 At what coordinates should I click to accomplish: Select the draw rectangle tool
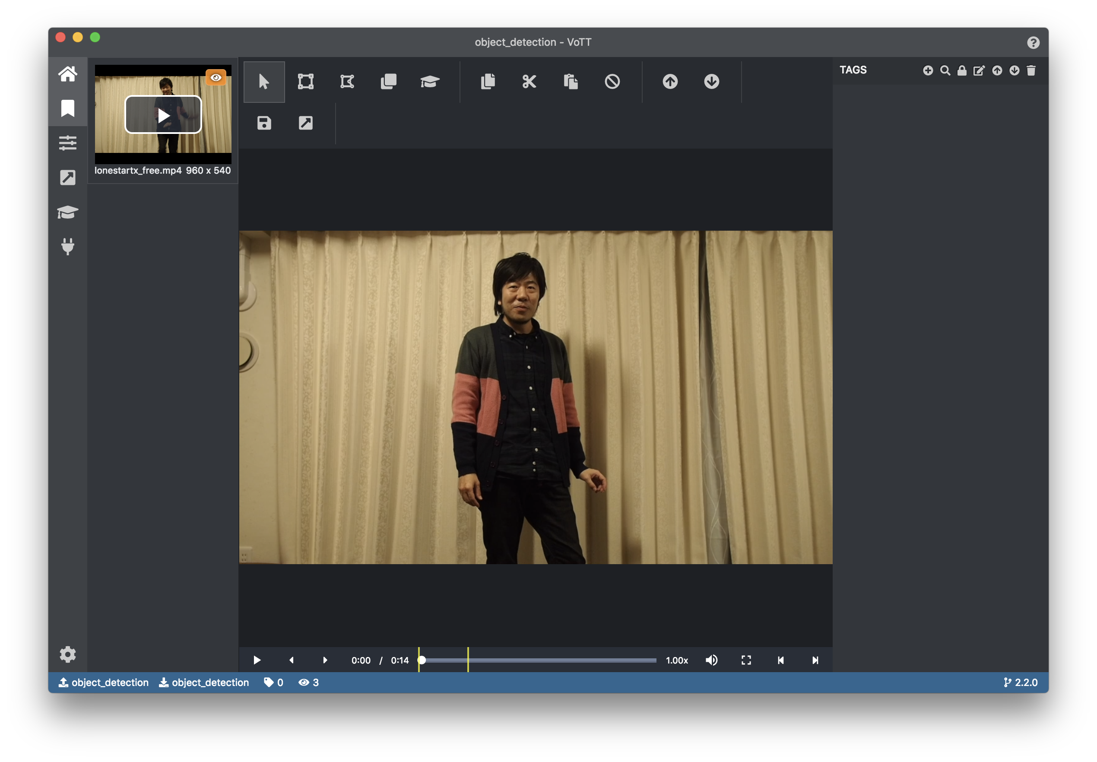[x=305, y=82]
